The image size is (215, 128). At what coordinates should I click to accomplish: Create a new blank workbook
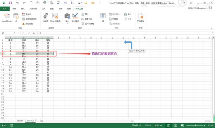click(31, 3)
